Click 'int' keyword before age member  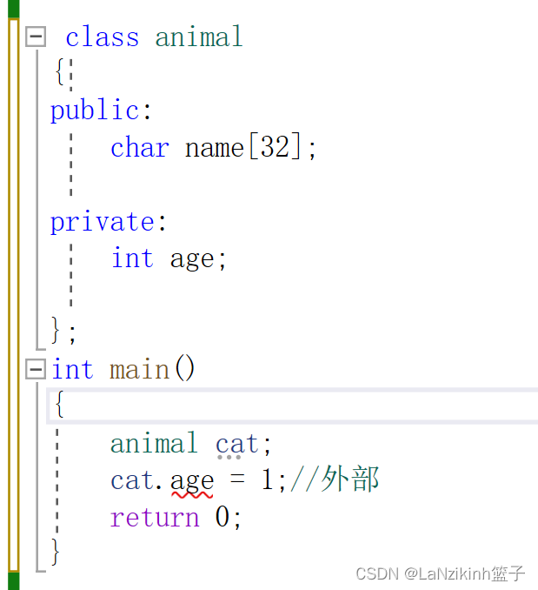point(133,258)
